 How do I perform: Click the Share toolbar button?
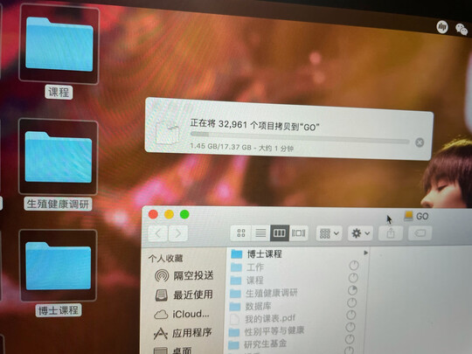(391, 233)
